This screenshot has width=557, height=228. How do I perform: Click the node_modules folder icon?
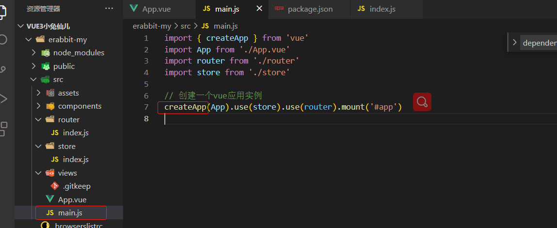pos(45,53)
